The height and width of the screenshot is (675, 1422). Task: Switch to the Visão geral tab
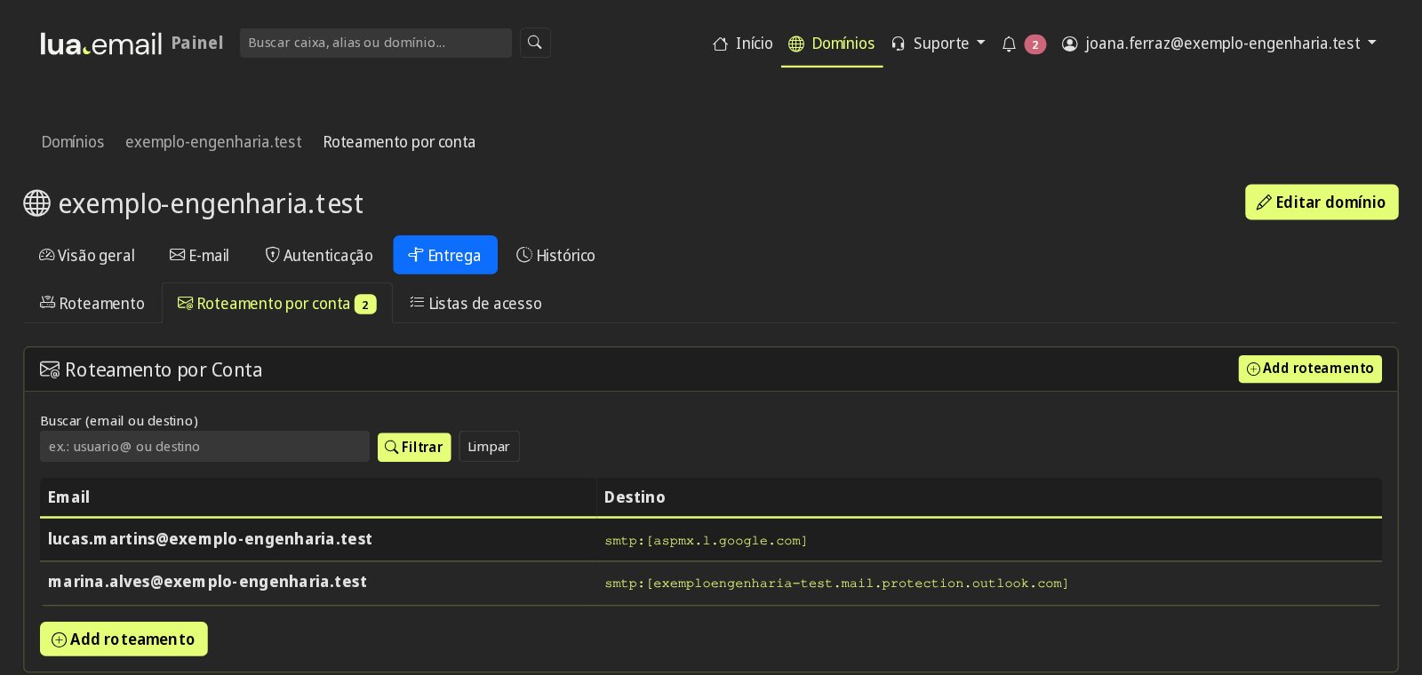point(87,256)
